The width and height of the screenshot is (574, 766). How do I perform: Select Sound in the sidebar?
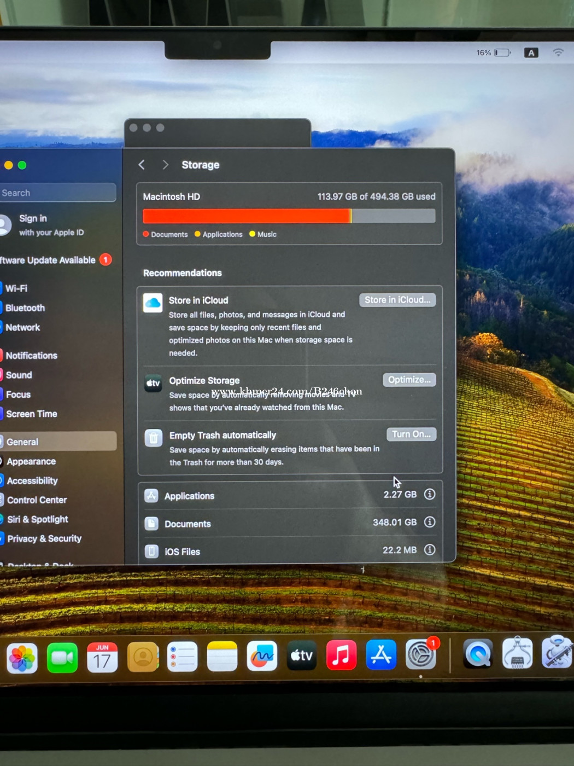point(19,375)
